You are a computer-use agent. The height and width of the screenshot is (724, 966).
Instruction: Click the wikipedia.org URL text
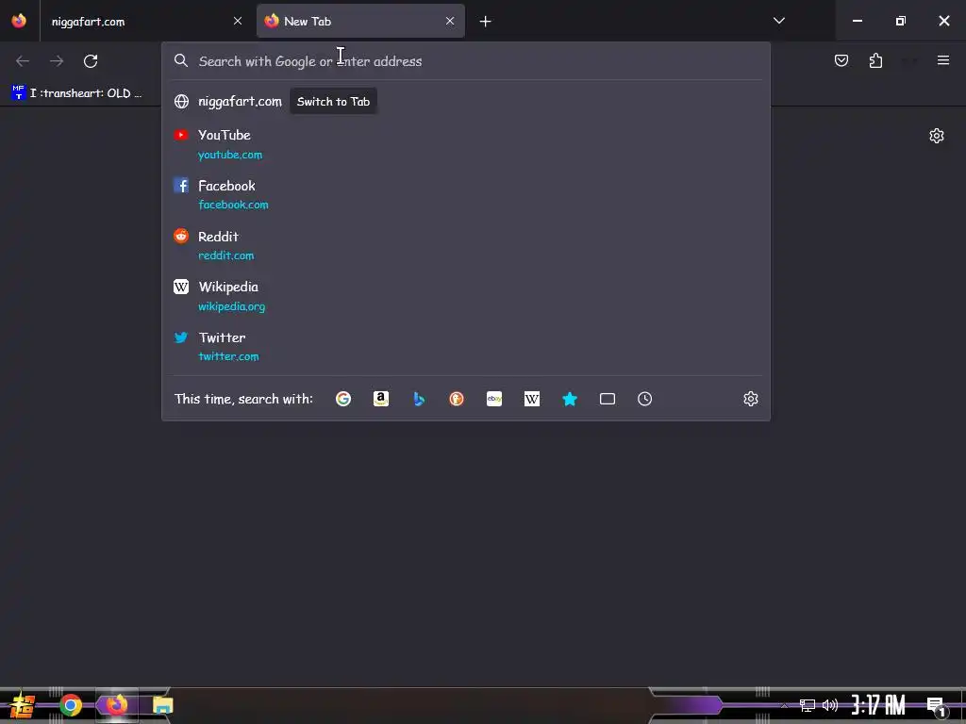[x=231, y=306]
